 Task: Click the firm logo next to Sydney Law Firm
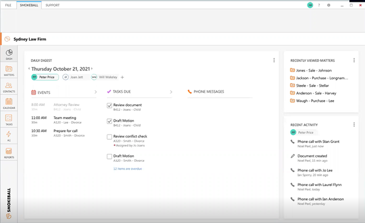[x=7, y=39]
